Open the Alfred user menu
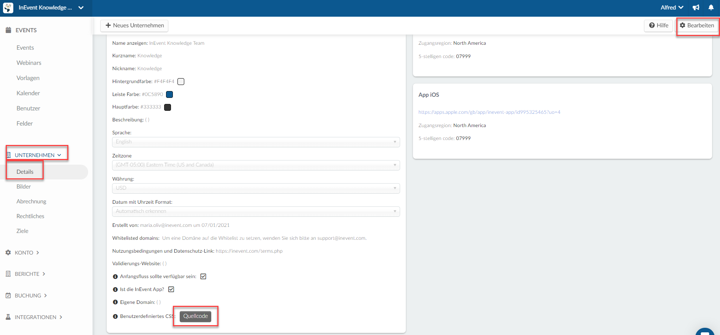The height and width of the screenshot is (335, 720). coord(672,8)
